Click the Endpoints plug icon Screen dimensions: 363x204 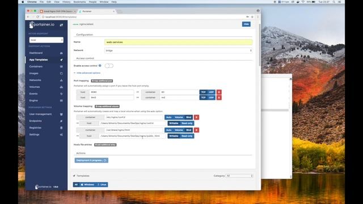point(61,121)
